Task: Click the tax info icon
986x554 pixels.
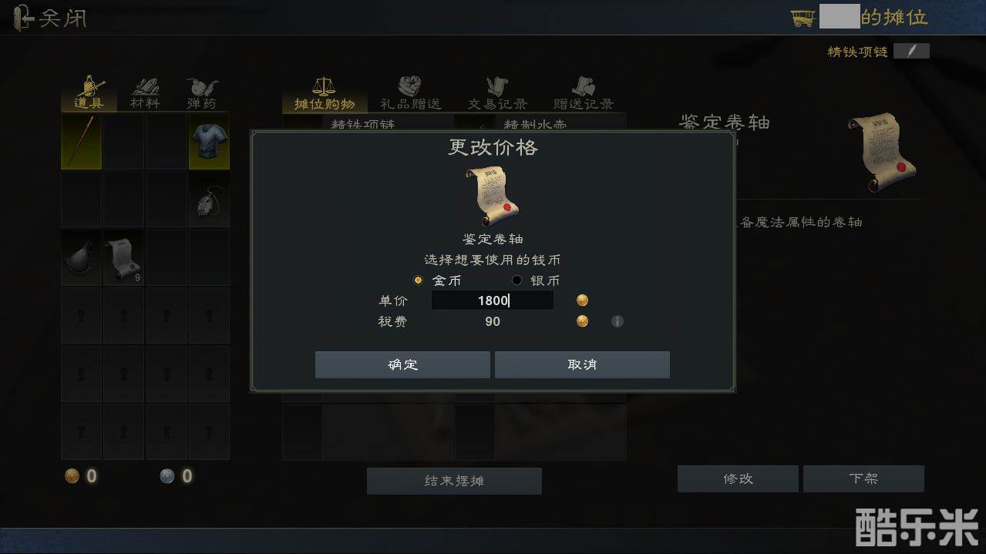Action: point(618,321)
